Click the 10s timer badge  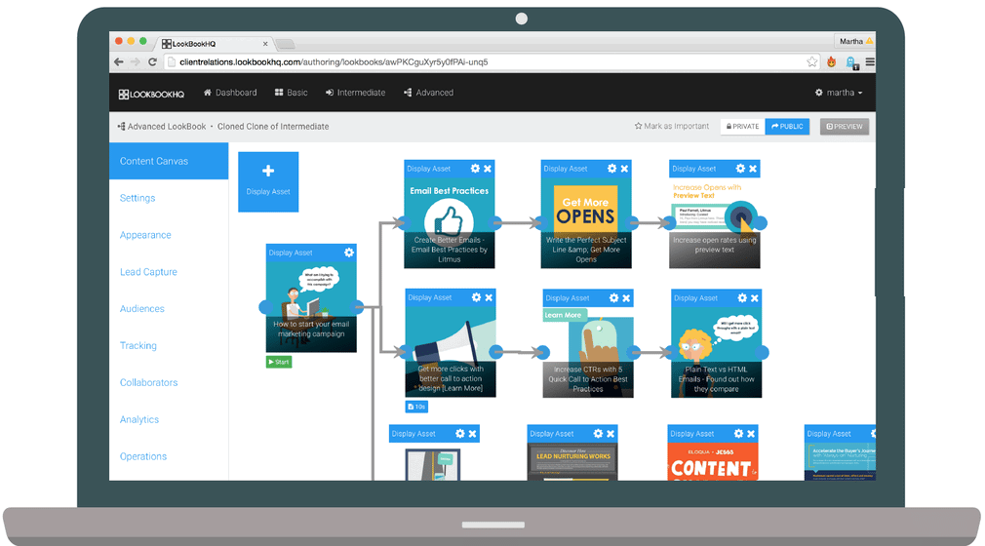(416, 407)
